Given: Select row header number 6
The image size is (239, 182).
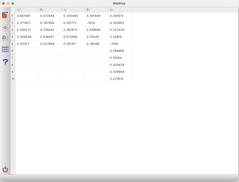Looking at the screenshot, I should pyautogui.click(x=12, y=51).
